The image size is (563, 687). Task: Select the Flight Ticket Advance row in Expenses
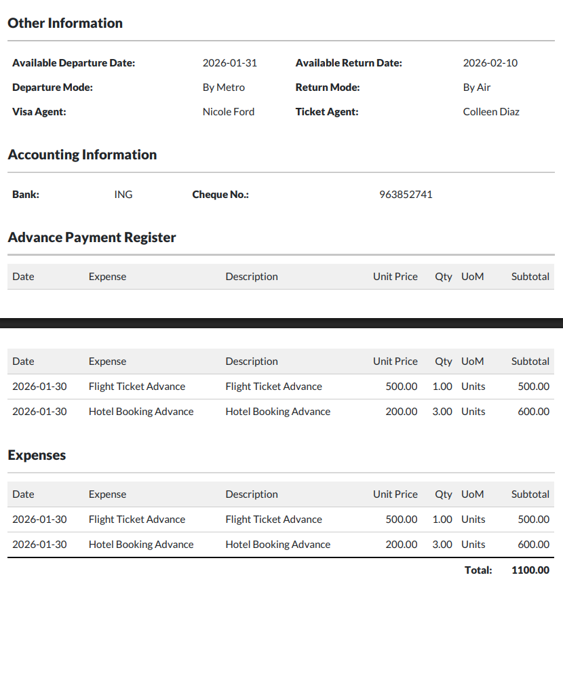click(281, 519)
